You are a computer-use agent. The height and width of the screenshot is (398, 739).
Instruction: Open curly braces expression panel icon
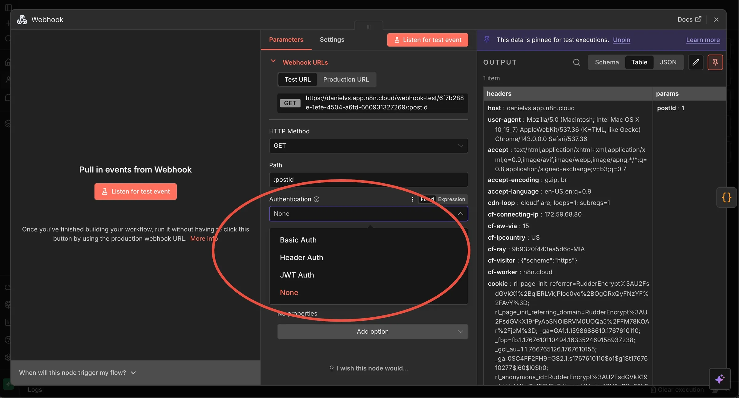(726, 197)
